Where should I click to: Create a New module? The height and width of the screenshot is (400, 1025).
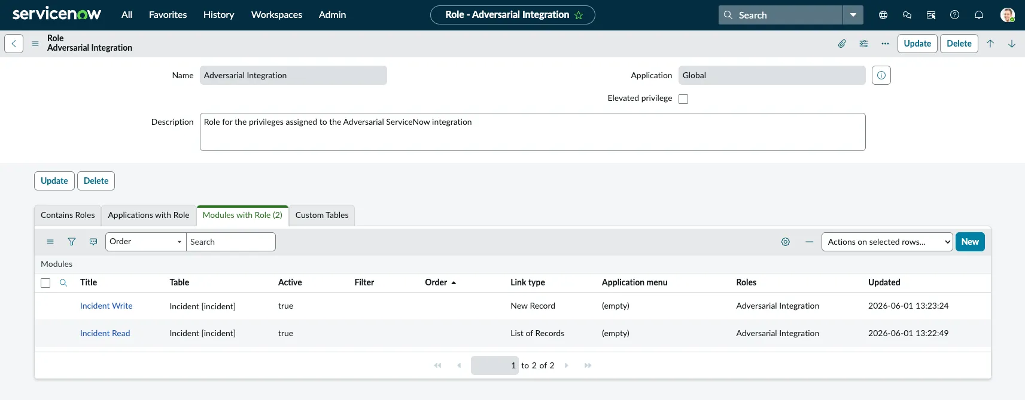[970, 242]
